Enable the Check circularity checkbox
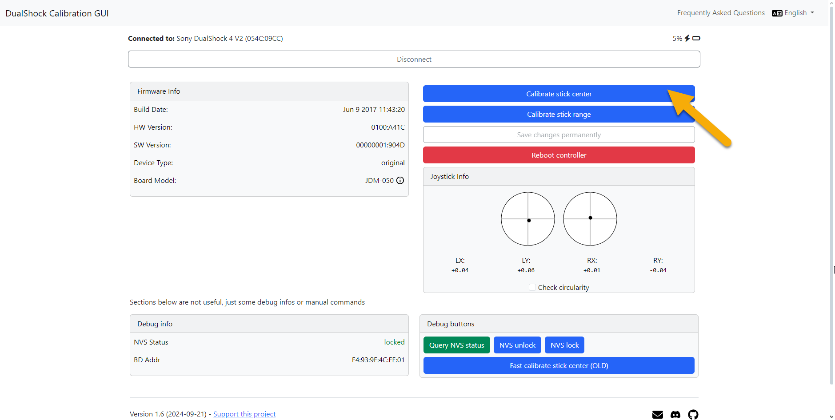Image resolution: width=835 pixels, height=420 pixels. tap(531, 287)
